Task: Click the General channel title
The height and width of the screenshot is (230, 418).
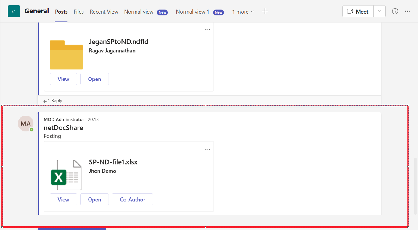Action: click(37, 11)
